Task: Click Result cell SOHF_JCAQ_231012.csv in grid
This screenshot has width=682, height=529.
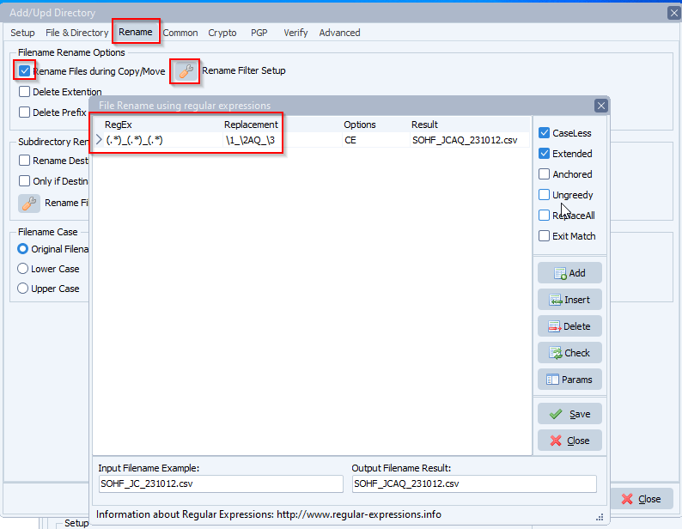Action: pos(470,140)
